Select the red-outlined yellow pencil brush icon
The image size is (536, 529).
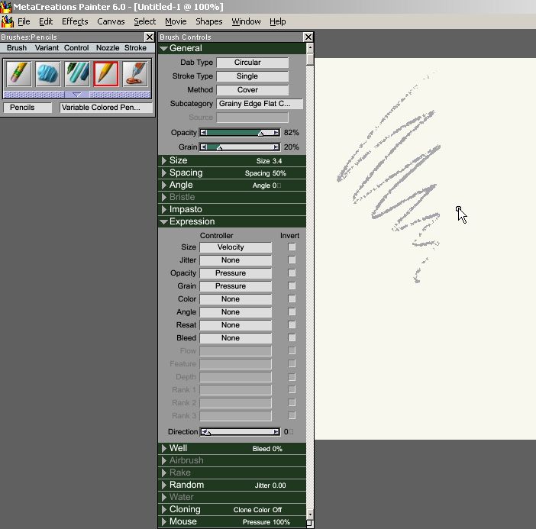pyautogui.click(x=106, y=73)
